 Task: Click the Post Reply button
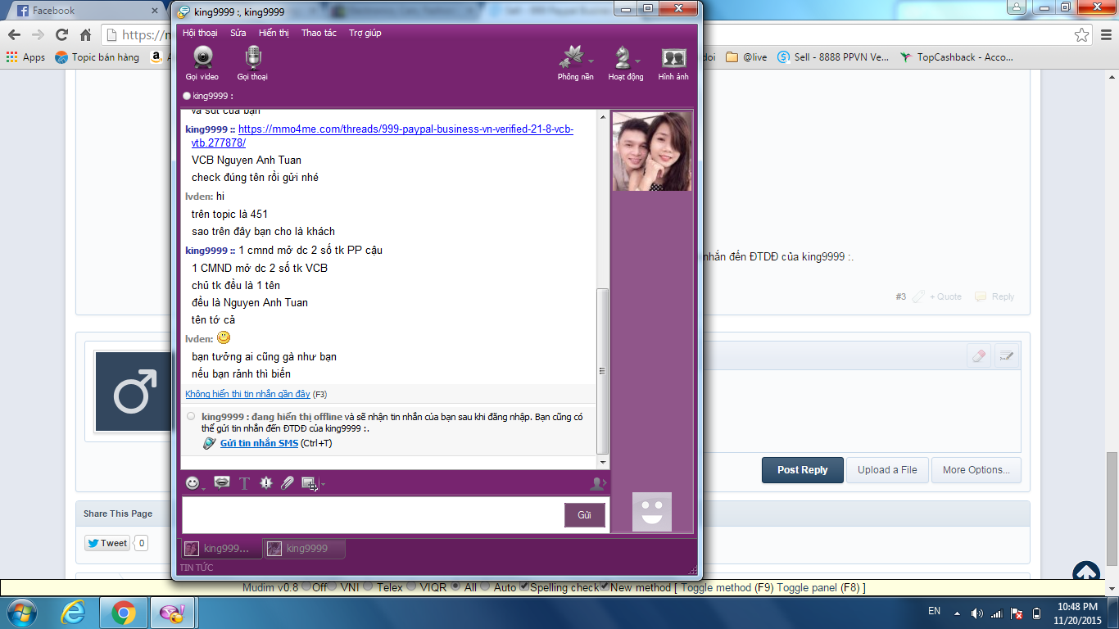pyautogui.click(x=803, y=470)
